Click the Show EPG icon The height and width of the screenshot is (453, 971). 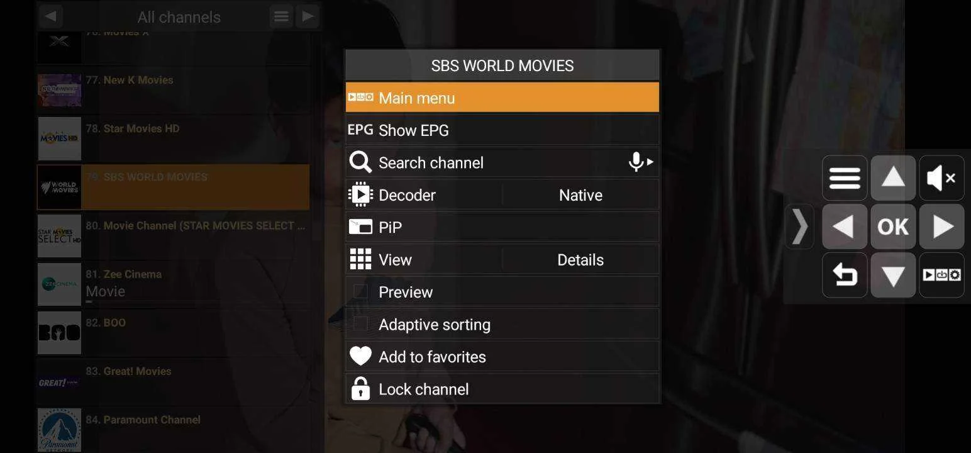tap(360, 130)
